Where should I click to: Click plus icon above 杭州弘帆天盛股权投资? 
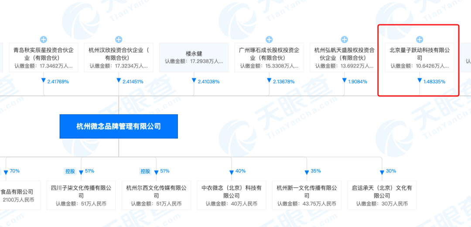click(x=344, y=40)
